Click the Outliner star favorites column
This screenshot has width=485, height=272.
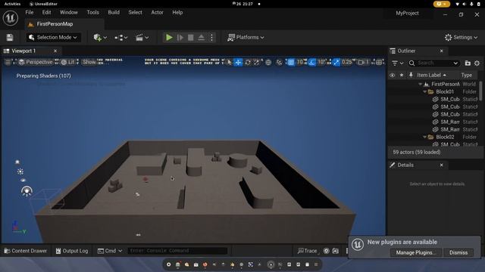[402, 76]
